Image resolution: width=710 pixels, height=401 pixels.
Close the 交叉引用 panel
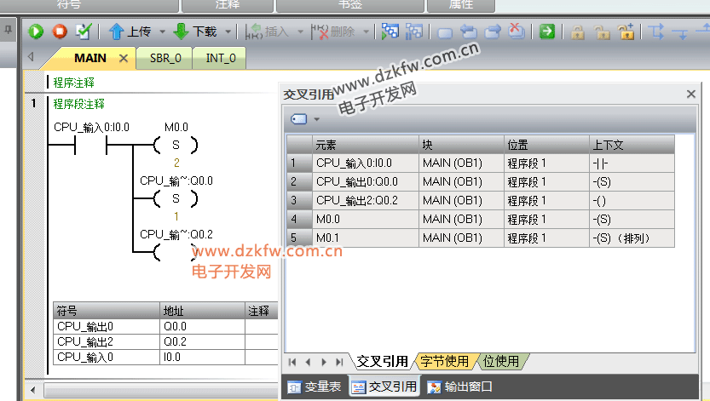point(691,95)
